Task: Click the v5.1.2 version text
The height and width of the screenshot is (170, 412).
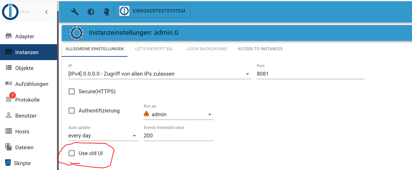Action: tap(25, 12)
